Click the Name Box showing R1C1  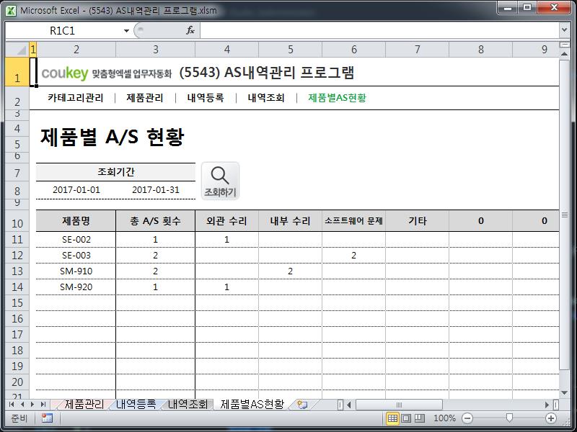62,30
